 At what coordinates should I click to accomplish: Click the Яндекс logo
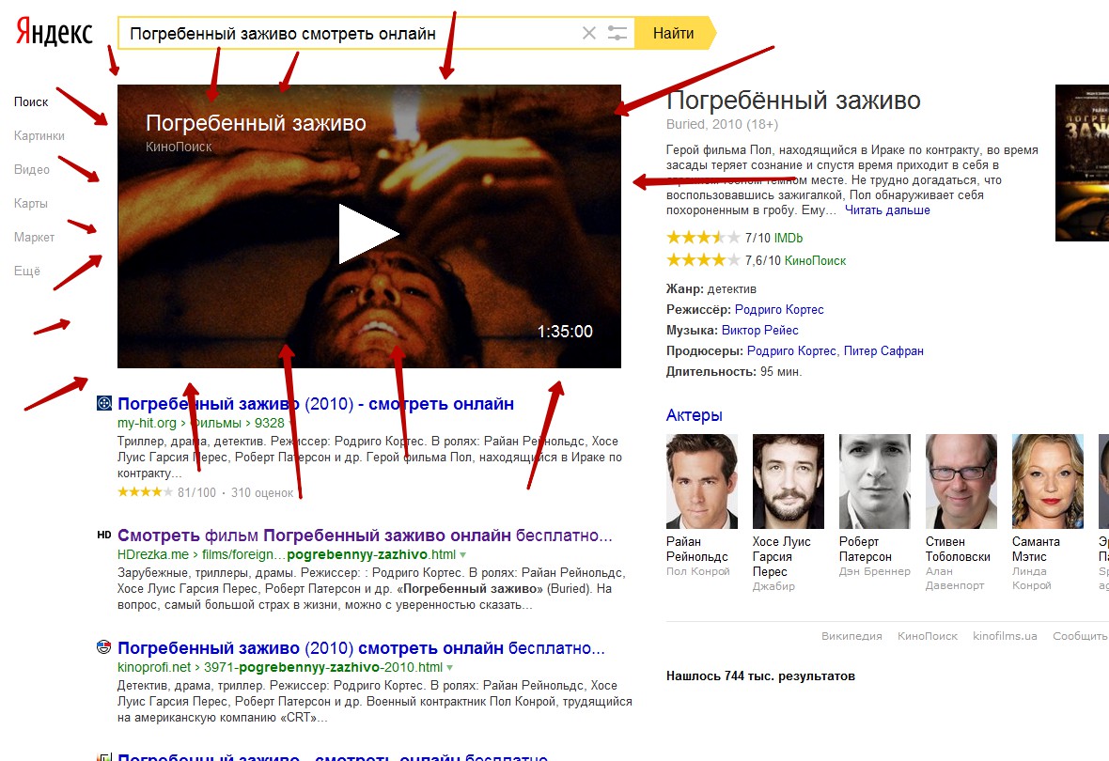tap(55, 33)
